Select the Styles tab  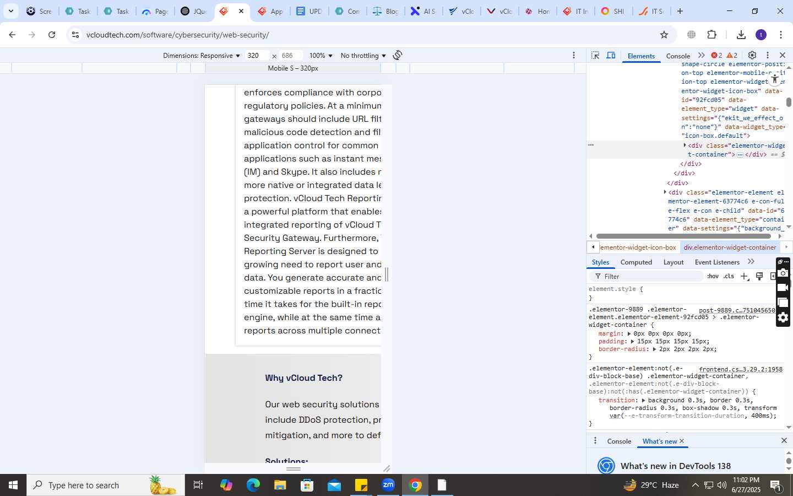tap(600, 262)
